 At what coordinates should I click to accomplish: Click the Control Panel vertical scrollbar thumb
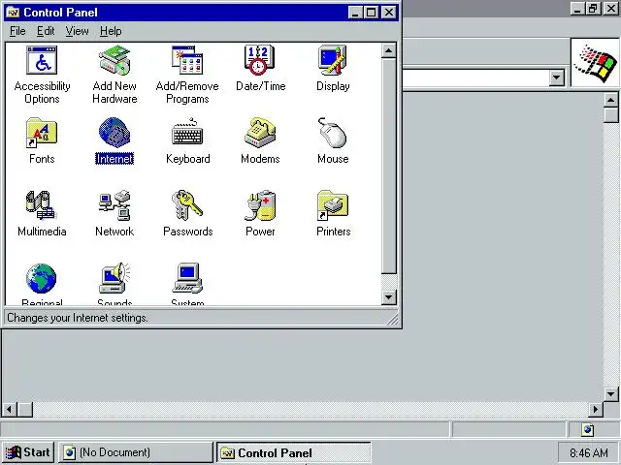tap(388, 166)
